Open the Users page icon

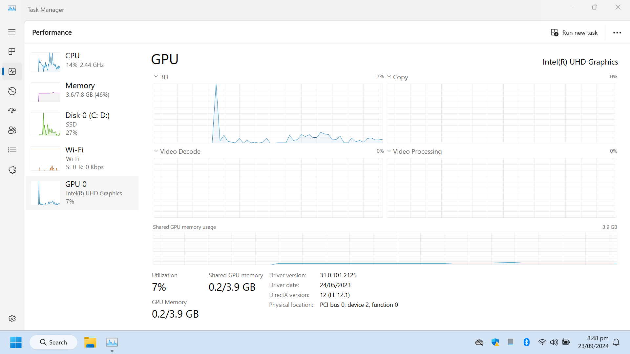[x=12, y=130]
